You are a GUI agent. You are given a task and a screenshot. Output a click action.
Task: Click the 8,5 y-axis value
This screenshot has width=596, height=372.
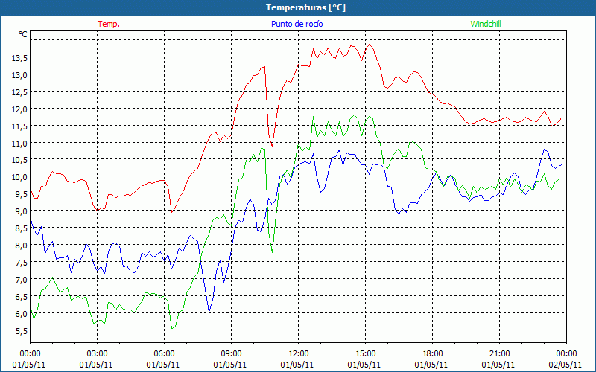click(x=22, y=228)
